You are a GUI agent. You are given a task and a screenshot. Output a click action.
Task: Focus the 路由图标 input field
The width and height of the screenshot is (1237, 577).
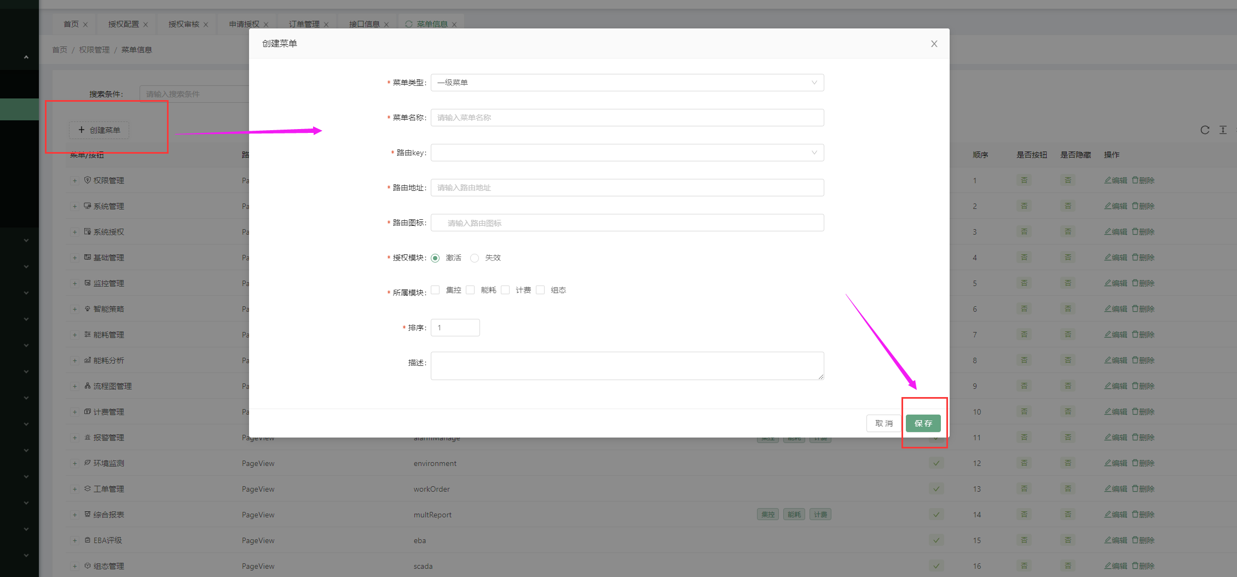[627, 223]
